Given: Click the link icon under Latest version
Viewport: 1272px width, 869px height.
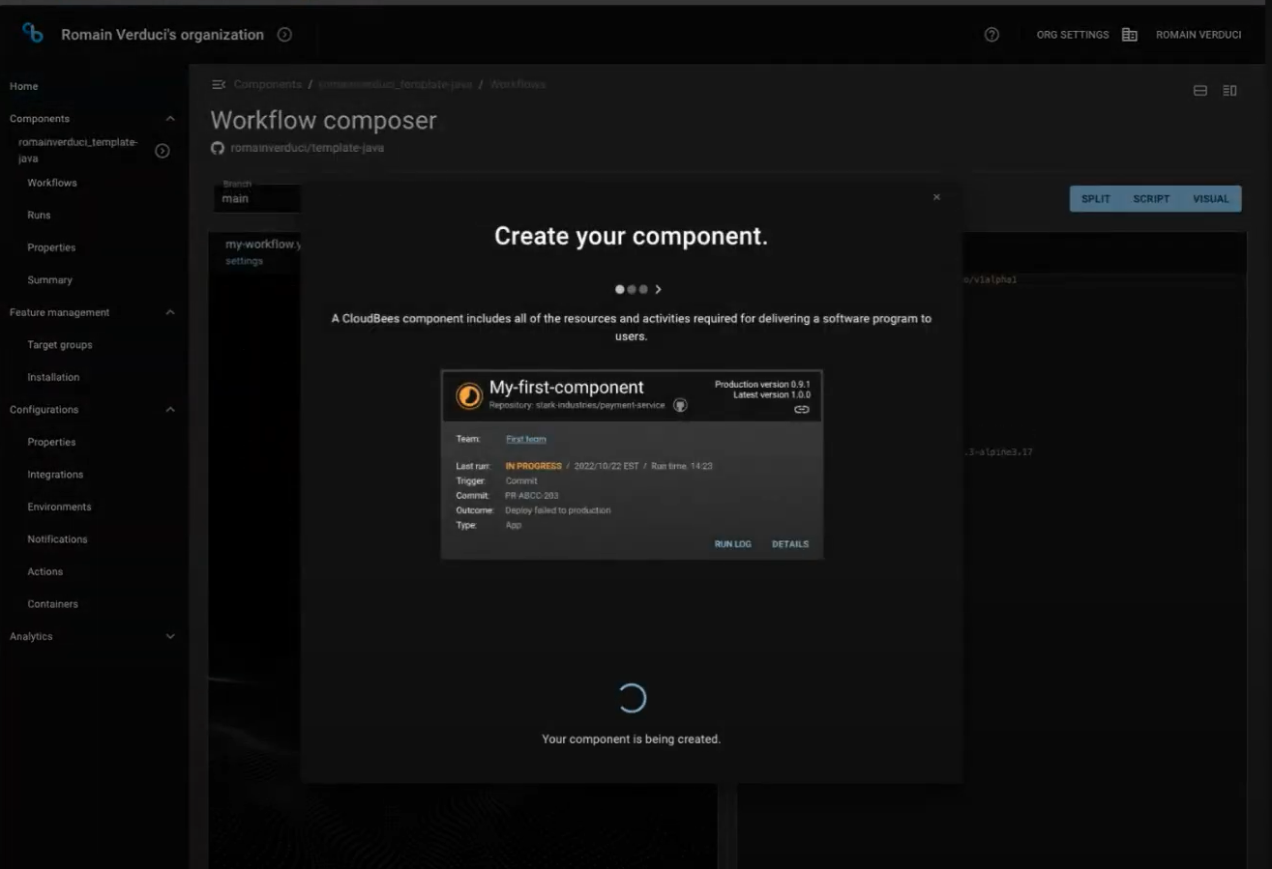Looking at the screenshot, I should (802, 410).
